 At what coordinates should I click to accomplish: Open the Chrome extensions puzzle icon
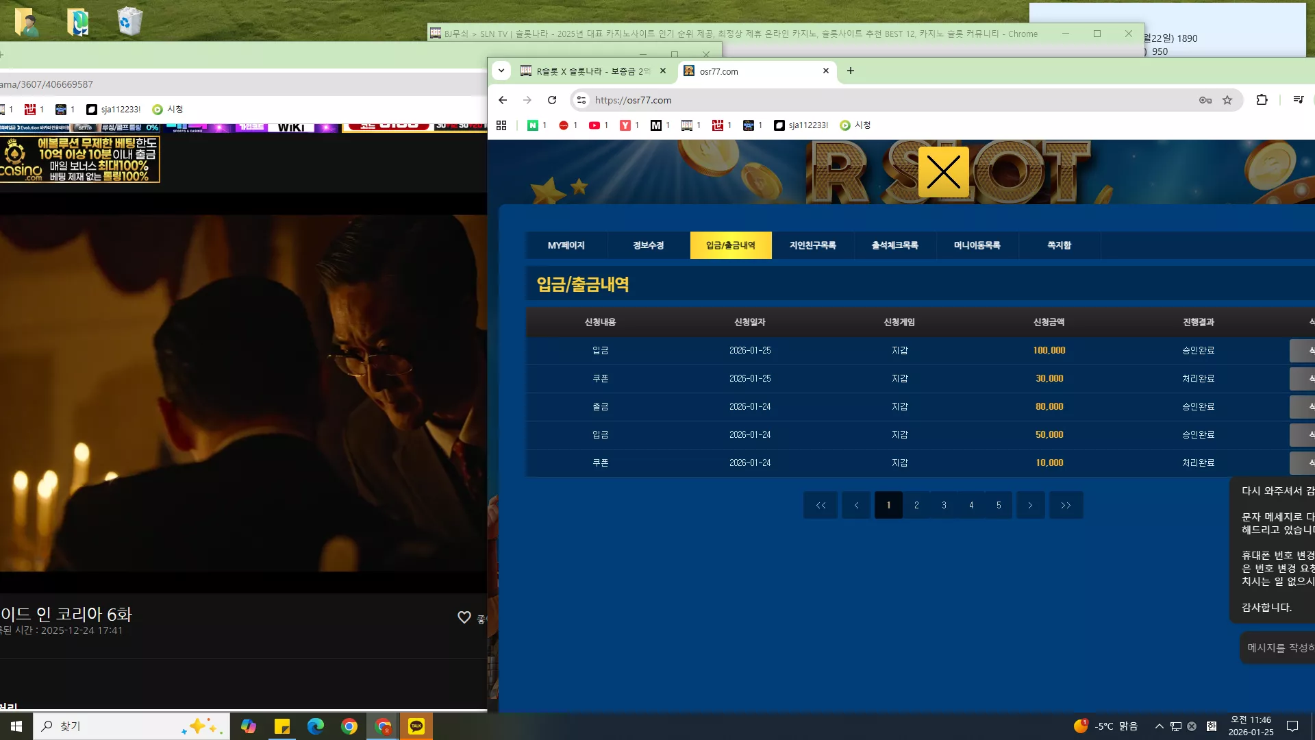point(1262,100)
